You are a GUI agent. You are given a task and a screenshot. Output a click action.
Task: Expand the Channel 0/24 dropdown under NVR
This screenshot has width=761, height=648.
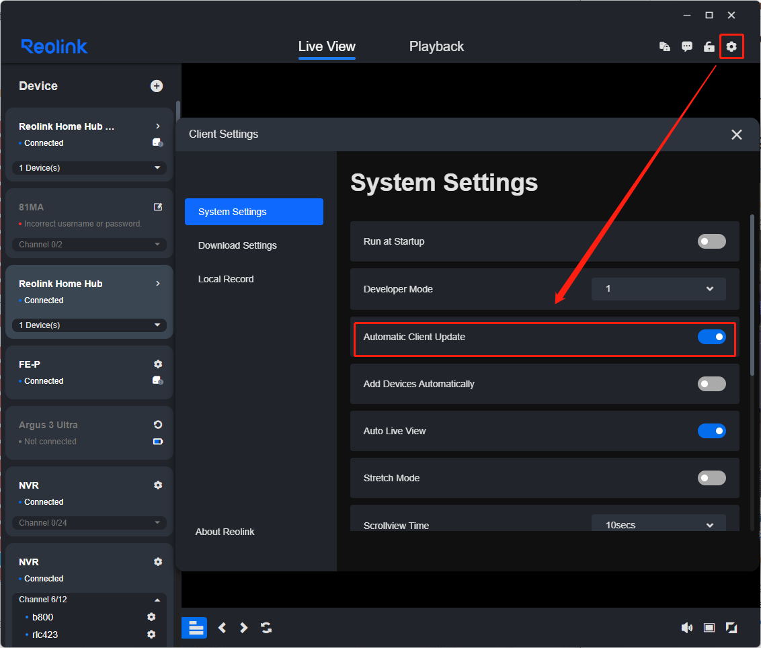pos(89,523)
